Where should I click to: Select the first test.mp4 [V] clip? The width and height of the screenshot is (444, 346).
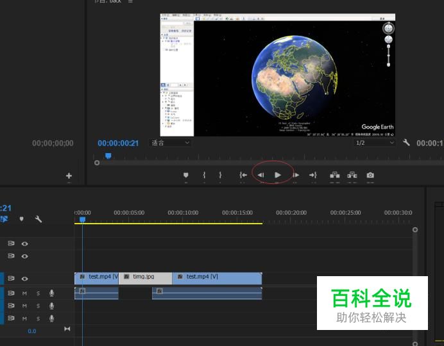tap(96, 279)
